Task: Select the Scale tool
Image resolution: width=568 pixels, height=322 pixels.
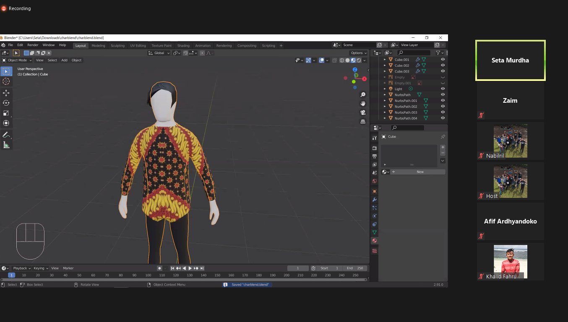Action: (x=6, y=113)
